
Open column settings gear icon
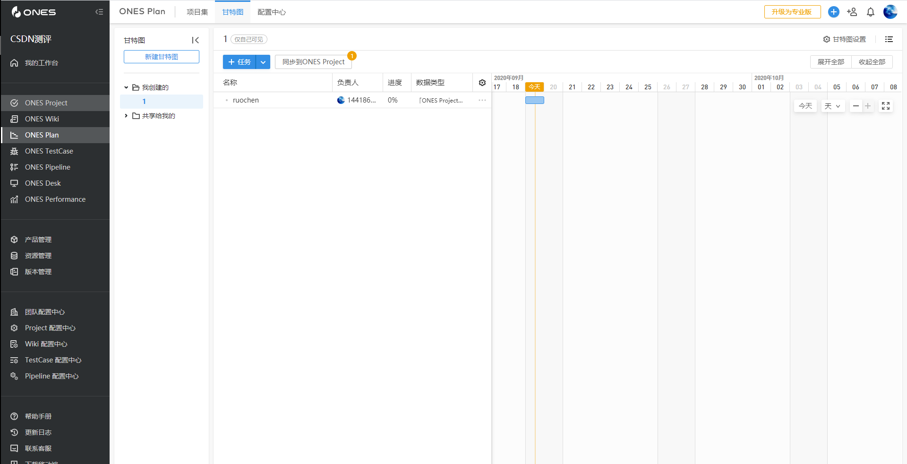[x=482, y=83]
